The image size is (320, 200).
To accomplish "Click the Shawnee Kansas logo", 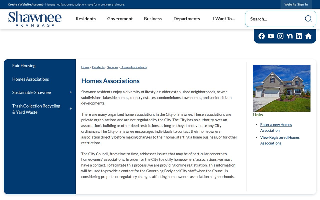I will pos(35,19).
